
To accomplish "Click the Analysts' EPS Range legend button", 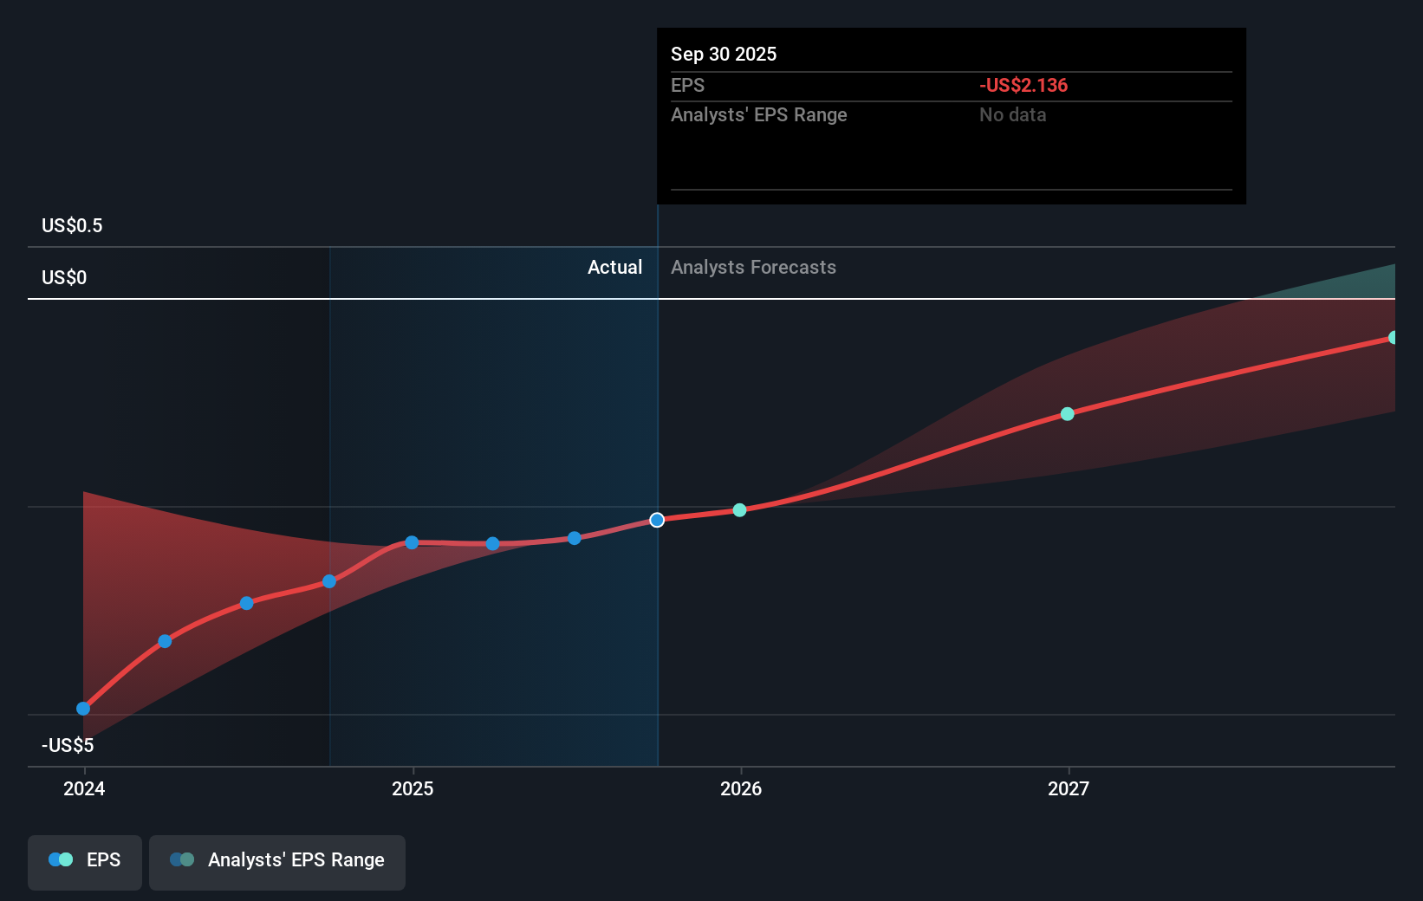I will click(x=277, y=860).
